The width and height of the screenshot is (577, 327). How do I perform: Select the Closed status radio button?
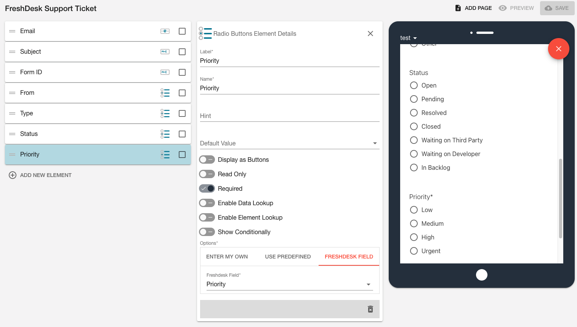pyautogui.click(x=414, y=126)
